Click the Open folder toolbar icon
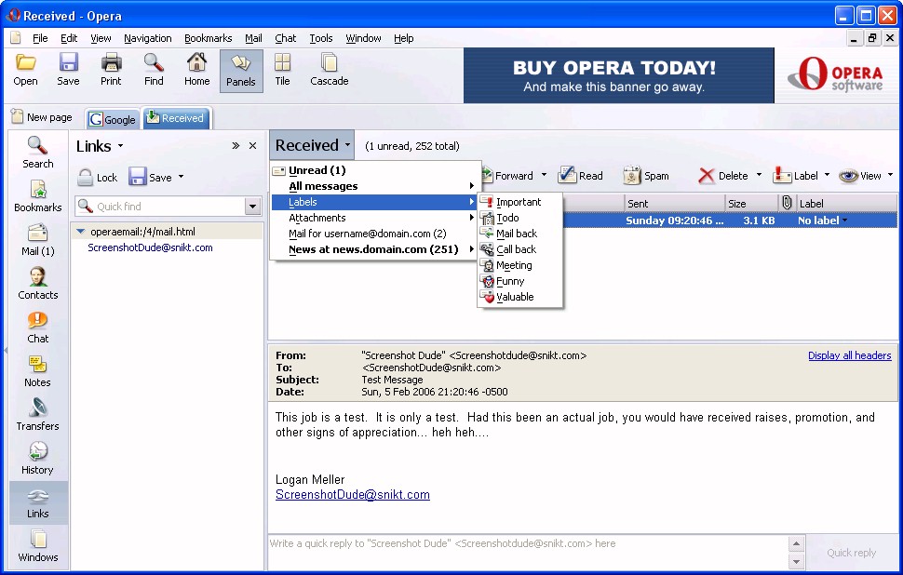This screenshot has width=903, height=575. [x=25, y=62]
